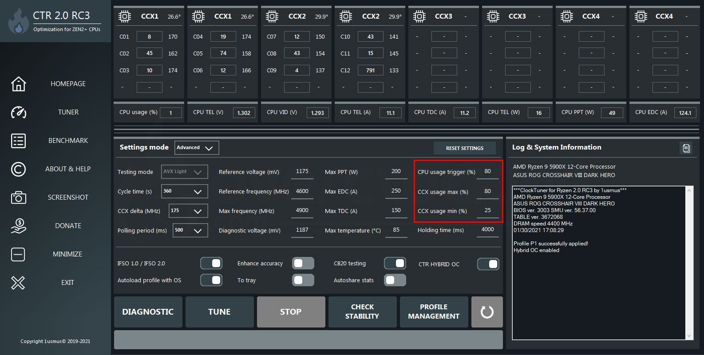Open the BENCHMARK section

(x=68, y=141)
